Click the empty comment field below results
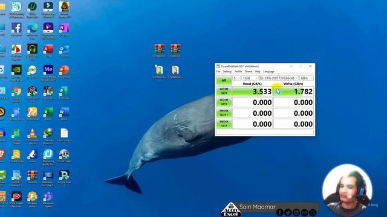The width and height of the screenshot is (387, 217). (x=265, y=133)
